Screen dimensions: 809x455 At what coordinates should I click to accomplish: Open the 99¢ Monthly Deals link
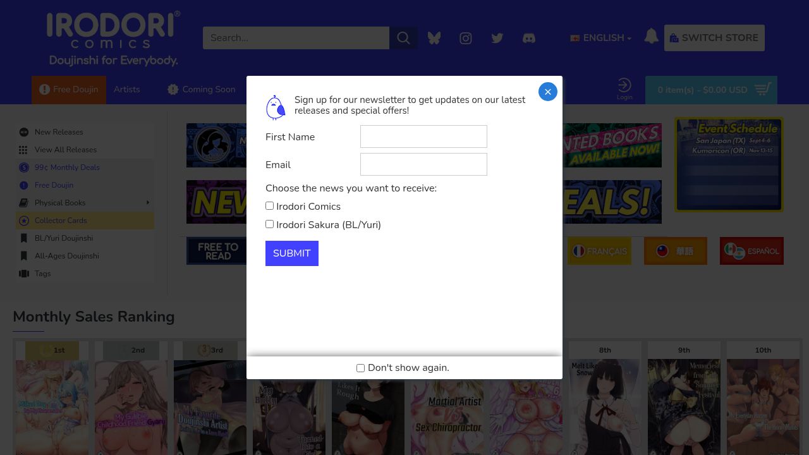67,167
